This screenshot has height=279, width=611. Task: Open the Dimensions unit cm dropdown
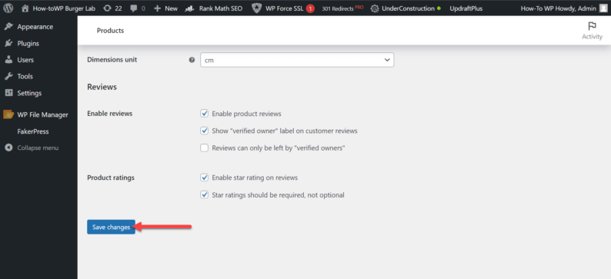click(297, 60)
